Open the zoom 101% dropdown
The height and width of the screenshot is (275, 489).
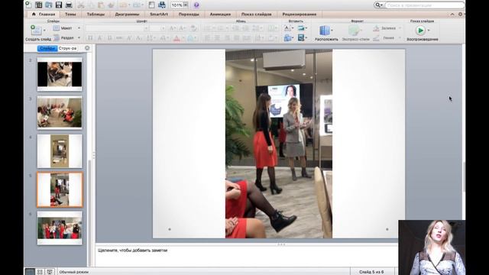point(186,5)
